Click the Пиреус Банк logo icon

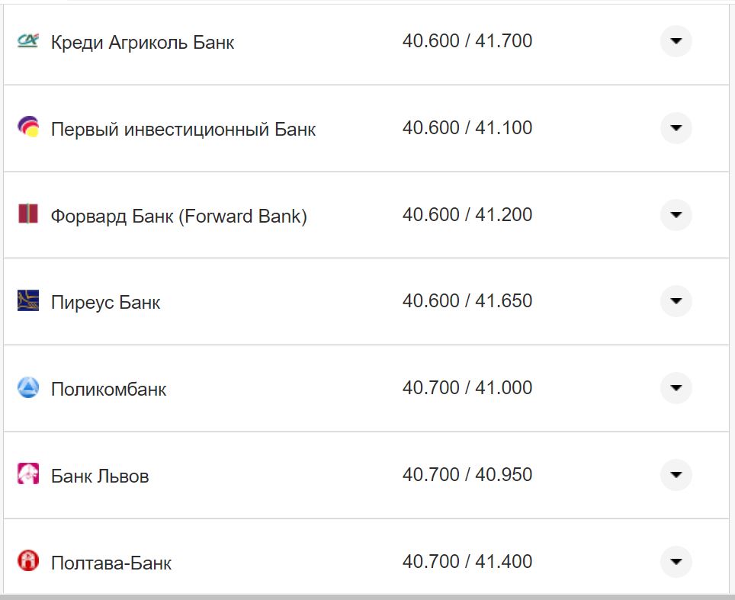pos(27,301)
